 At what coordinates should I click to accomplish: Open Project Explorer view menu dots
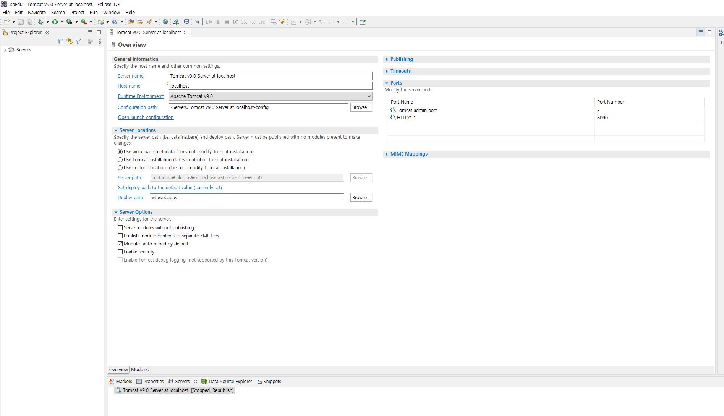click(x=100, y=41)
